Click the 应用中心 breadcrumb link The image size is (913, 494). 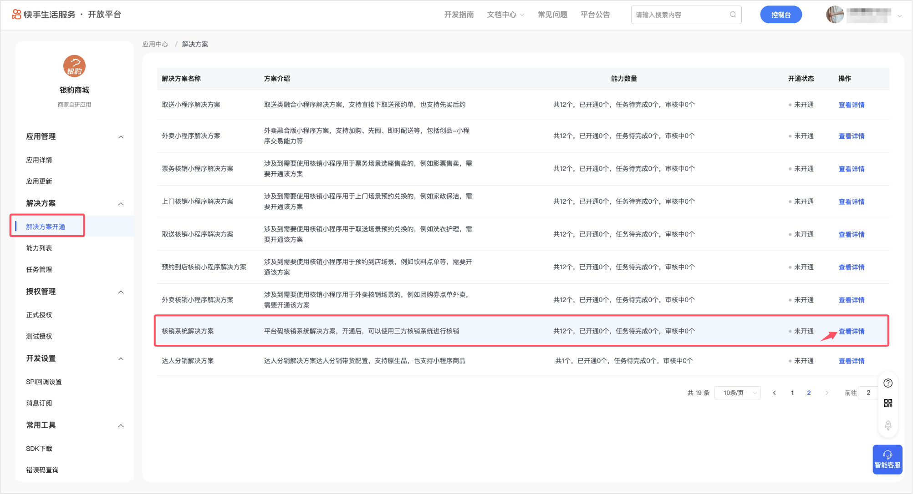coord(155,44)
